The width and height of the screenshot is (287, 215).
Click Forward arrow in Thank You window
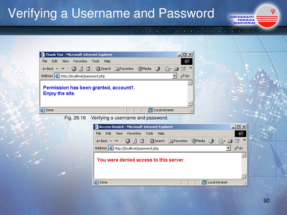(63, 69)
